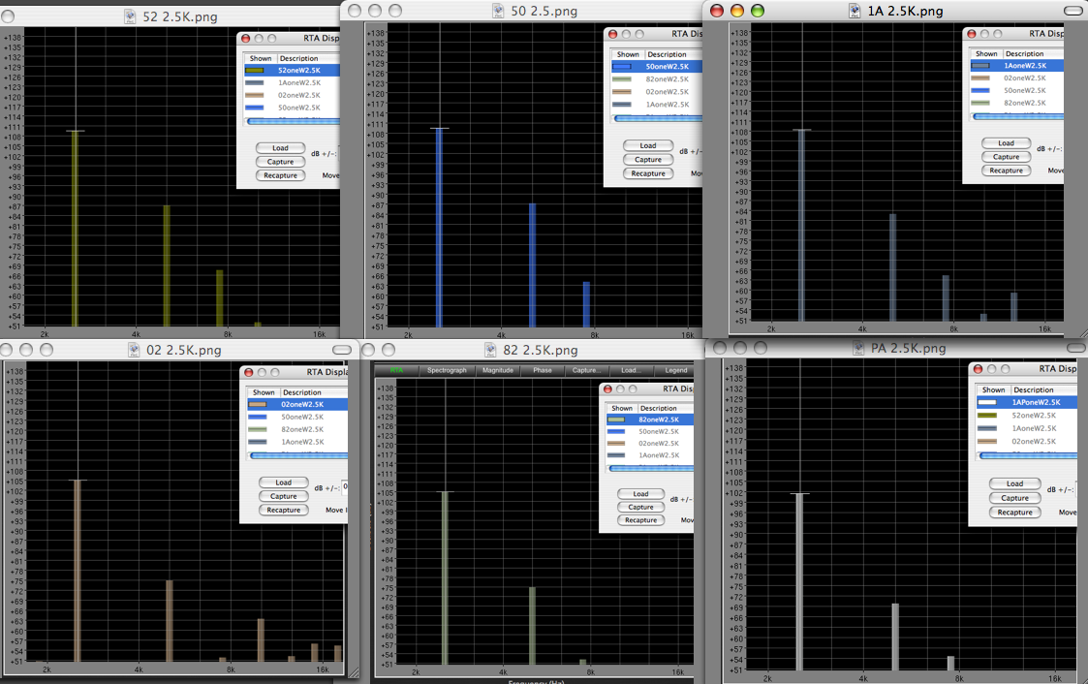Select 82oneW2.5K row in 50 2.5.png list
The height and width of the screenshot is (684, 1088).
coord(657,79)
